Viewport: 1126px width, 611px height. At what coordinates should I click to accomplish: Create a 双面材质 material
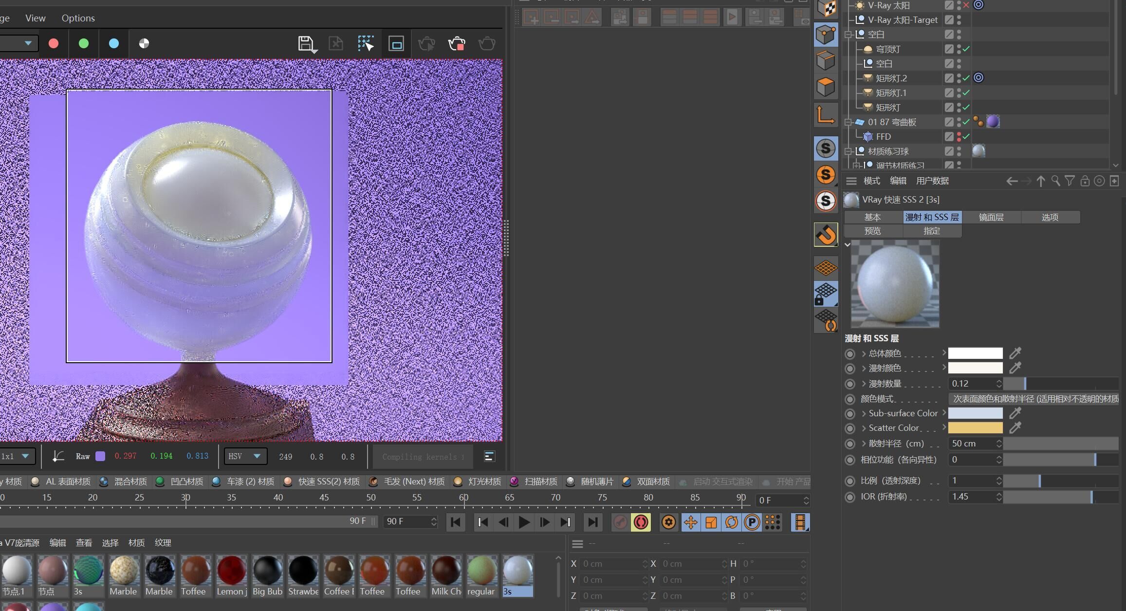(646, 481)
